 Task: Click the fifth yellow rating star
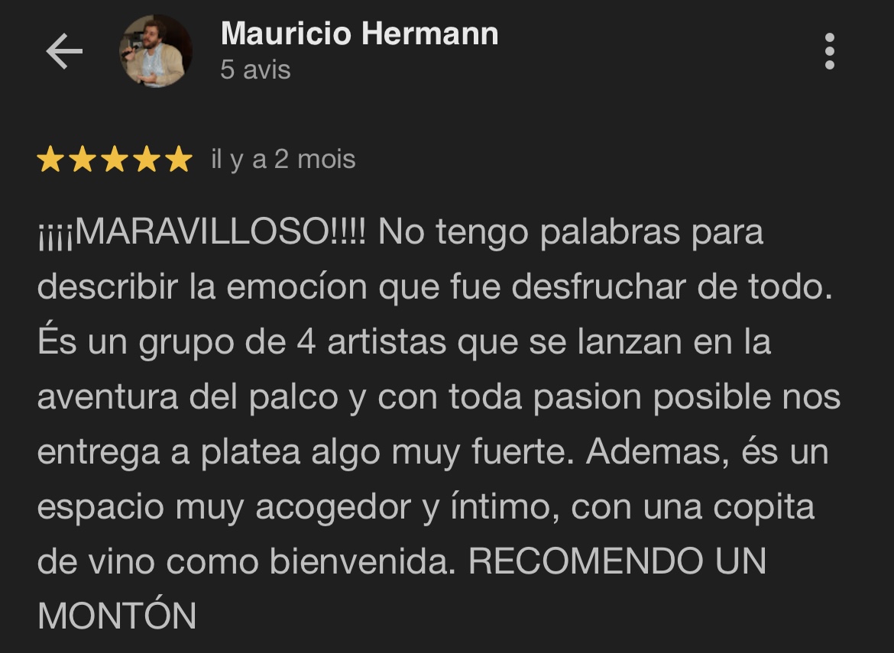pos(179,159)
